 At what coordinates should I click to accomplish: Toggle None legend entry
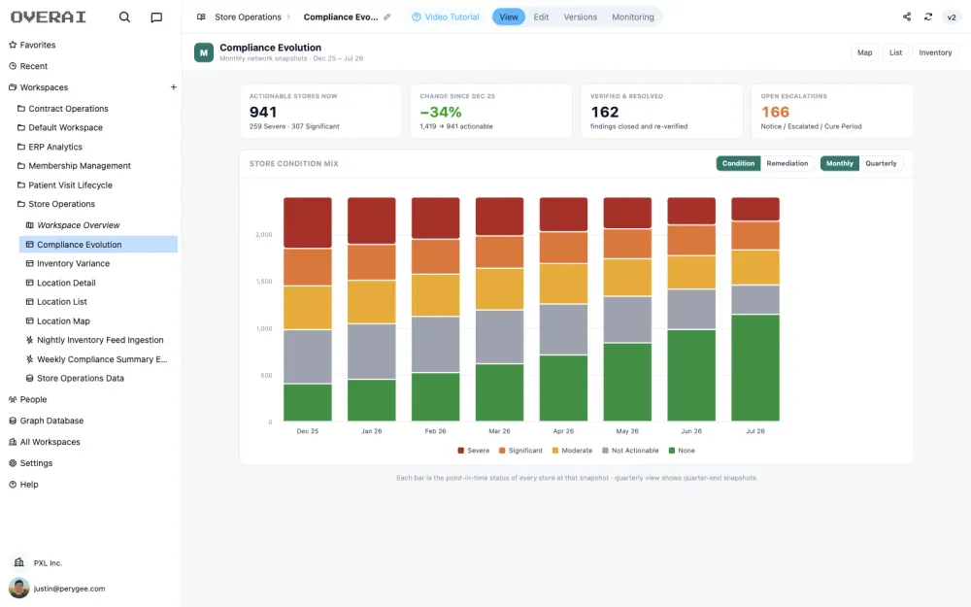pyautogui.click(x=682, y=451)
